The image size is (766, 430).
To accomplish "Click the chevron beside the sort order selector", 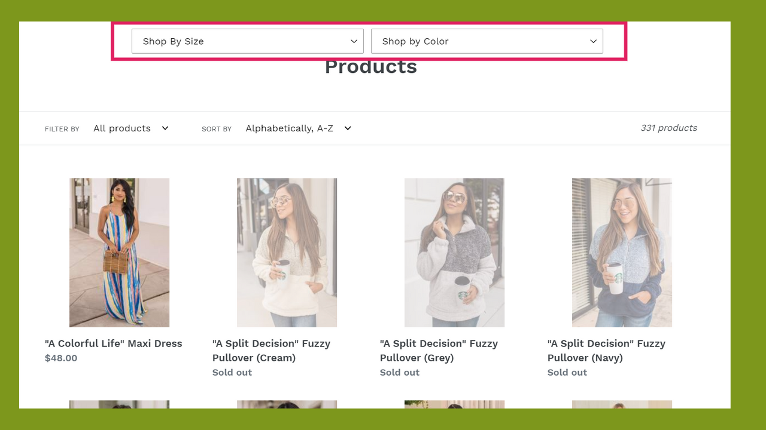I will coord(347,128).
